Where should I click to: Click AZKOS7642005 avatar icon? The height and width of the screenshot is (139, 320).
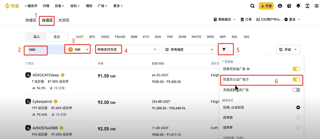coord(28,128)
